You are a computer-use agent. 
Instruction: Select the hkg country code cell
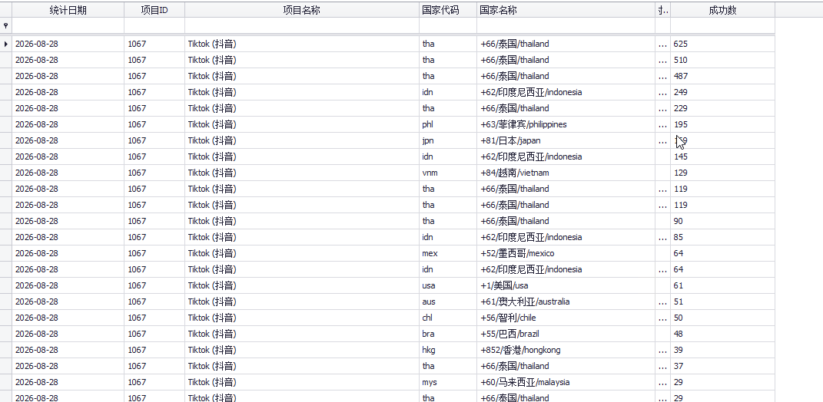(448, 350)
